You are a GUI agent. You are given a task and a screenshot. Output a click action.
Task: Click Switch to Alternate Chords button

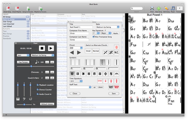coord(96,45)
